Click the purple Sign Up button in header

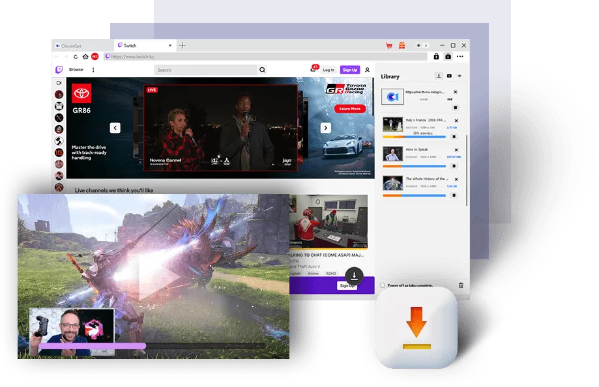pos(350,70)
